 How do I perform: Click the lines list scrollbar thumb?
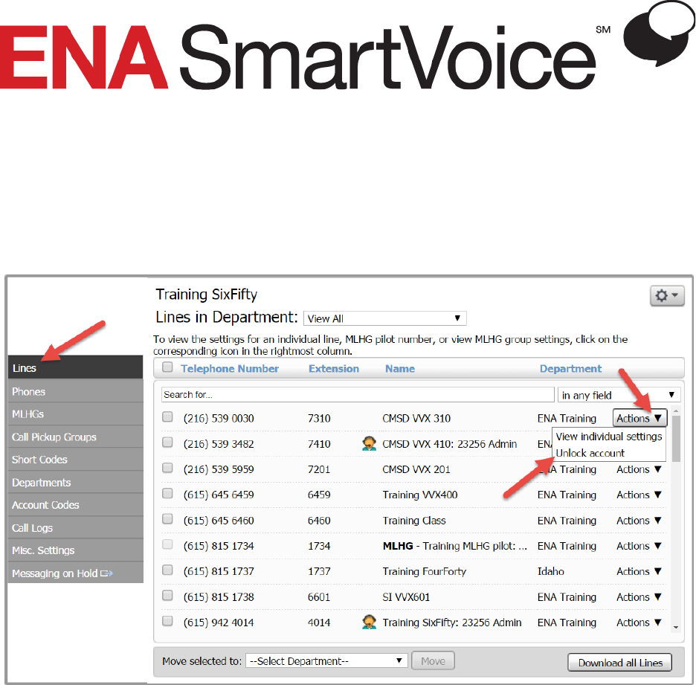pyautogui.click(x=676, y=439)
